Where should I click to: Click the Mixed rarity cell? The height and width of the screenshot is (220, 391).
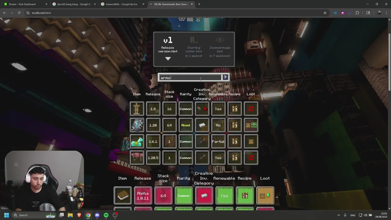pyautogui.click(x=185, y=125)
